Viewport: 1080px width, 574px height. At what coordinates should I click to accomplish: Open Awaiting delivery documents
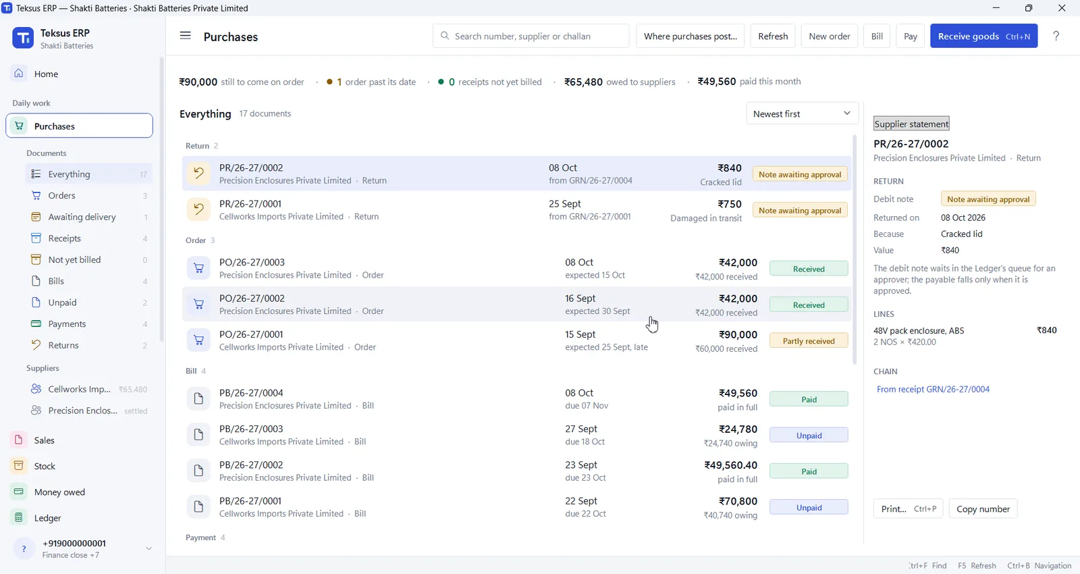pos(89,217)
